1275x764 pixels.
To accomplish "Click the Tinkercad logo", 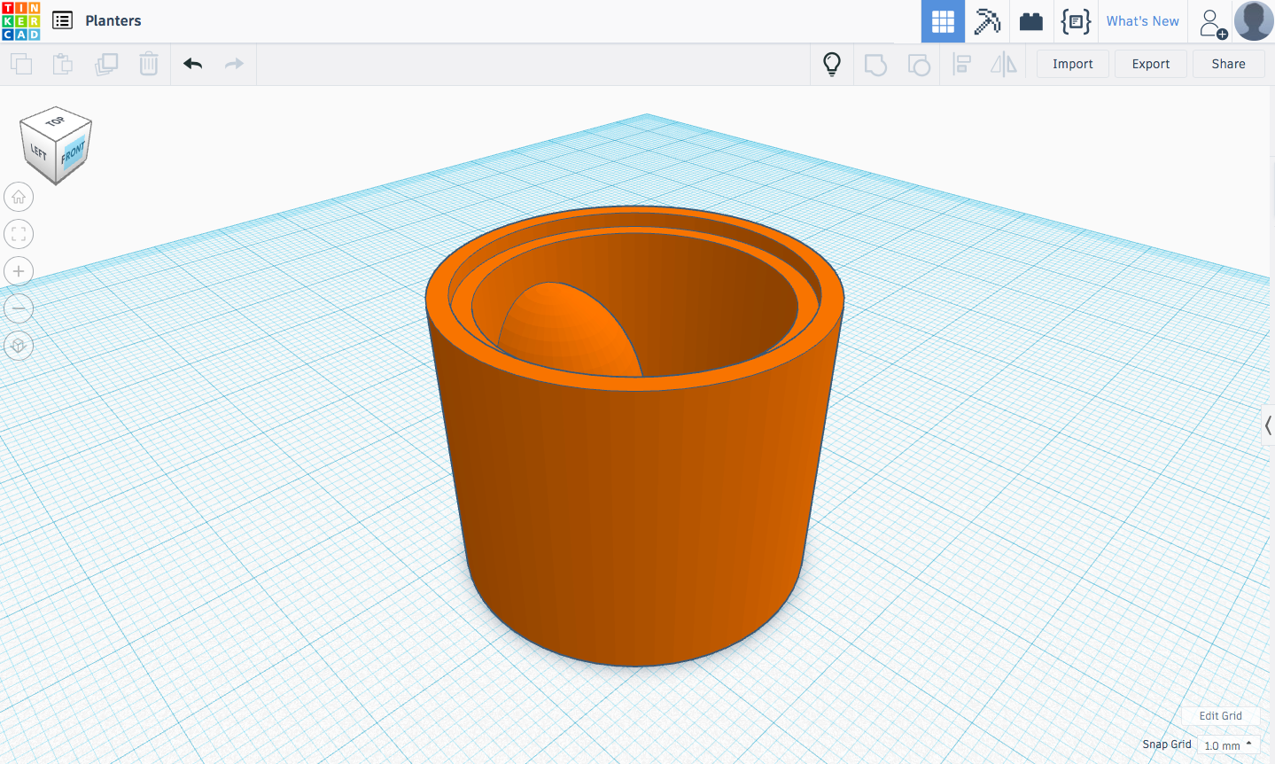I will [21, 21].
